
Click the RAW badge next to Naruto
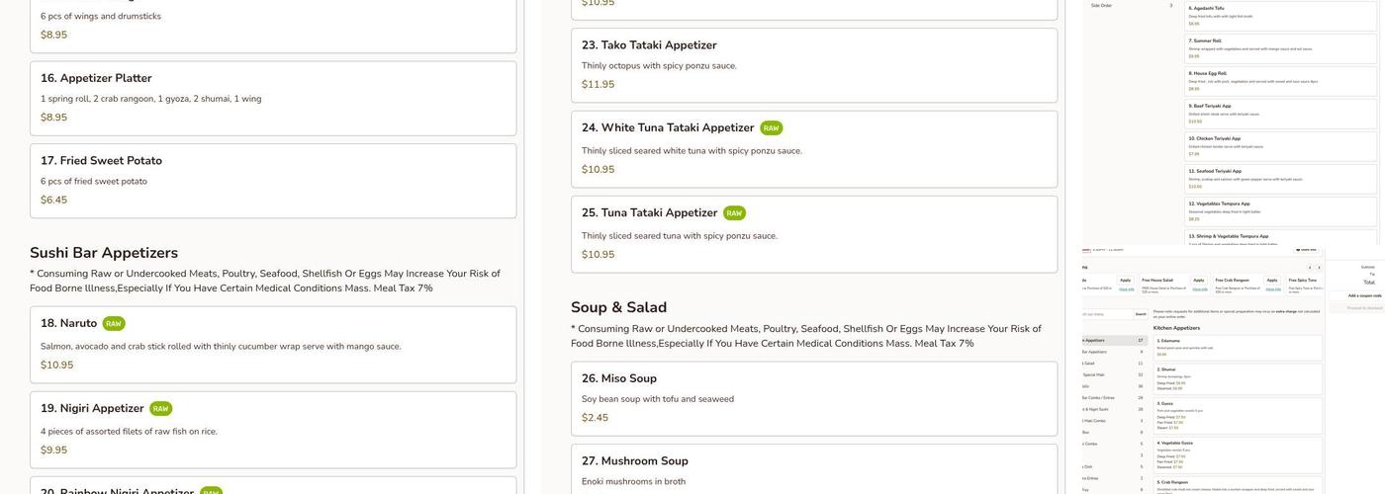point(114,324)
